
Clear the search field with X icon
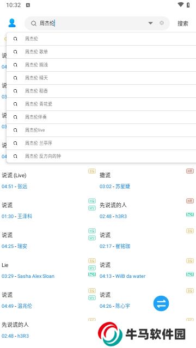click(x=162, y=23)
